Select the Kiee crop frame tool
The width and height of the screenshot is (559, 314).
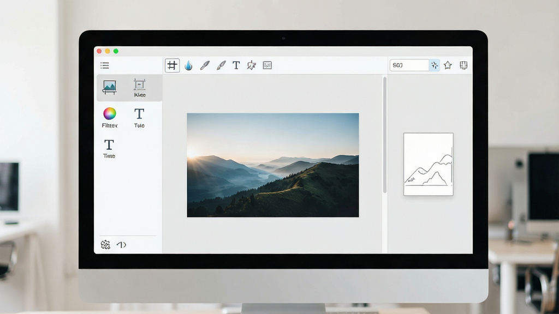click(139, 88)
